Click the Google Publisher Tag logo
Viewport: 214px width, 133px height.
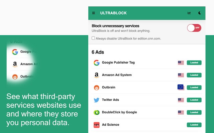point(97,63)
